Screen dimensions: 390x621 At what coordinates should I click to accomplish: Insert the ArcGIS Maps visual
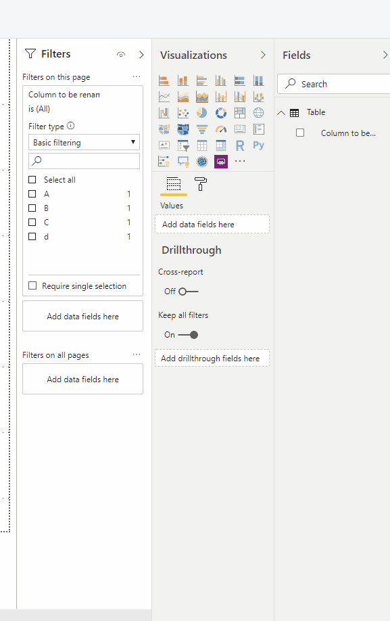(202, 161)
